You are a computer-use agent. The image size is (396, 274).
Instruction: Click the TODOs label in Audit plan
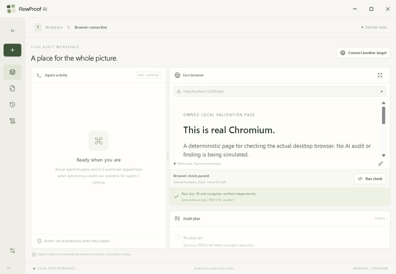(x=380, y=218)
